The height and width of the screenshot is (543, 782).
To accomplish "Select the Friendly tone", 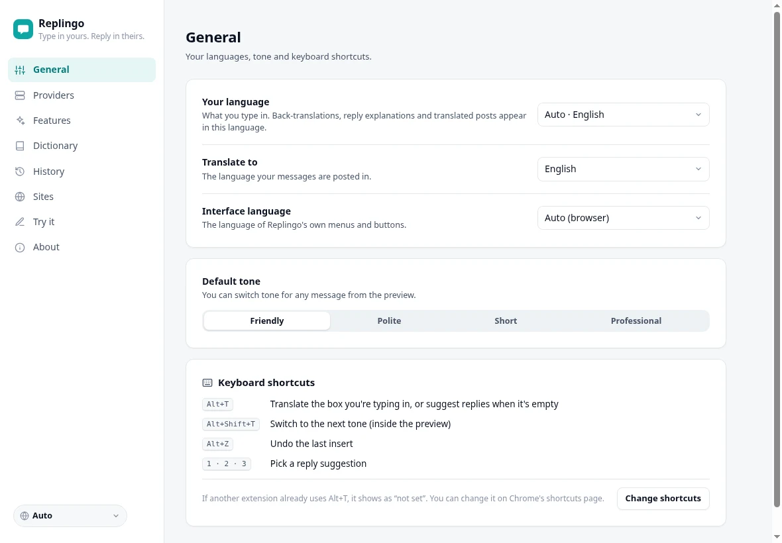I will (267, 321).
